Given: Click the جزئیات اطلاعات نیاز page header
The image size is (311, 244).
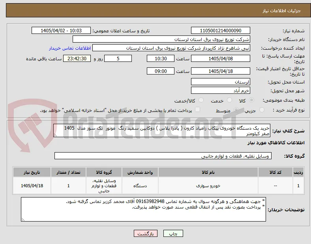Looking at the screenshot, I should click(x=281, y=11).
